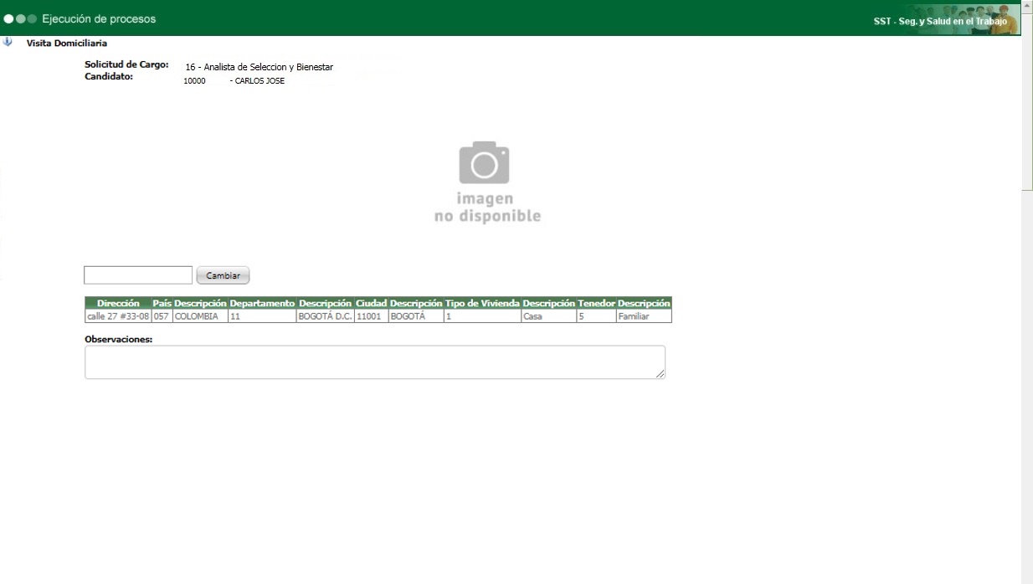Click the 'imagen no disponible' camera placeholder
1033x584 pixels.
[486, 182]
